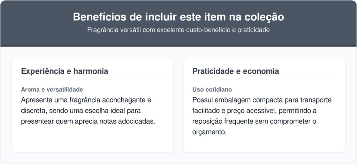Click the title "Benefícios de incluir este item na coleção"
Viewport: 357px width, 164px height.
[x=178, y=17]
